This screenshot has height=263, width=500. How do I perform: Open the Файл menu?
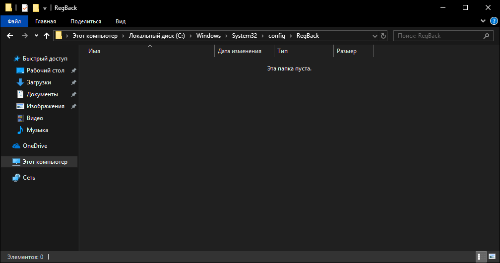click(x=14, y=21)
